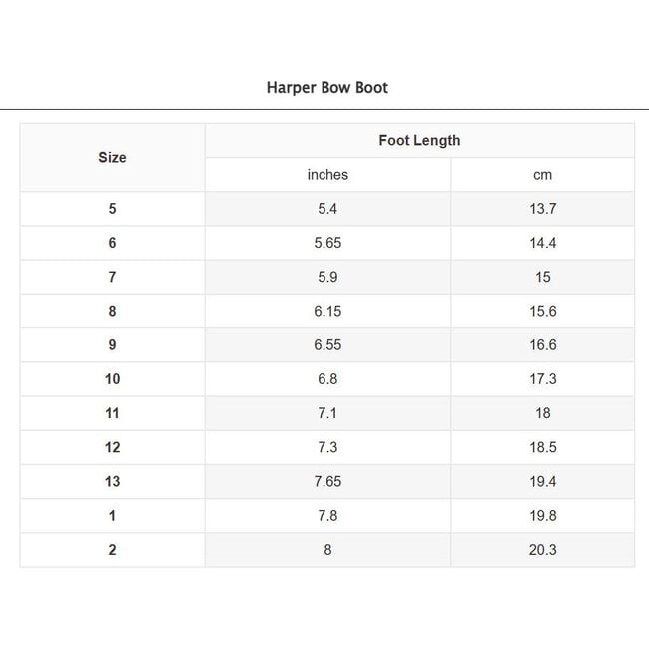Select the cm sub-header cell

click(542, 175)
